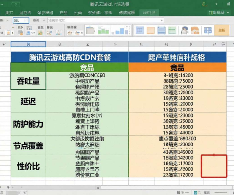Select the highlighted first column header
Viewport: 234px width, 195px height.
click(28, 44)
